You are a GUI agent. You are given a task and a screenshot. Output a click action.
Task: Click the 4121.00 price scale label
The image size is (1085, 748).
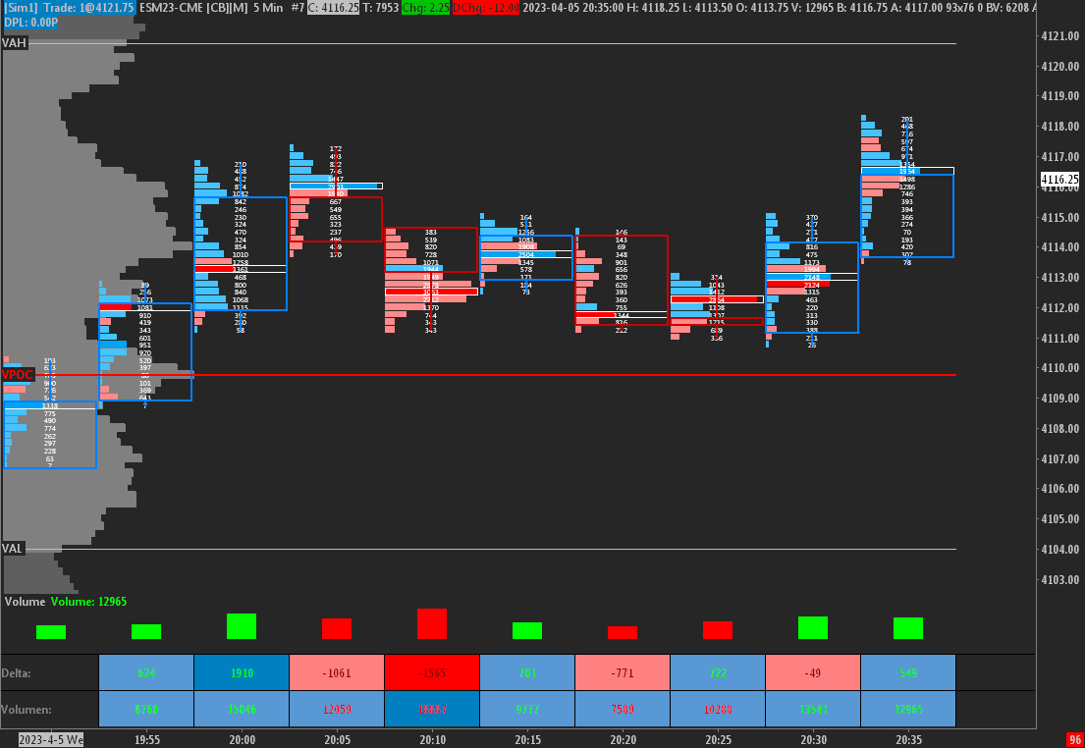1060,36
